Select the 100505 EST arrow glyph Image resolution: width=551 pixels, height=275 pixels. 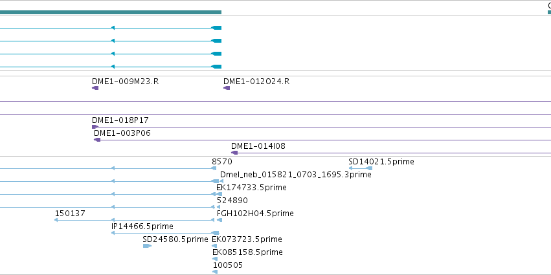tap(215, 272)
